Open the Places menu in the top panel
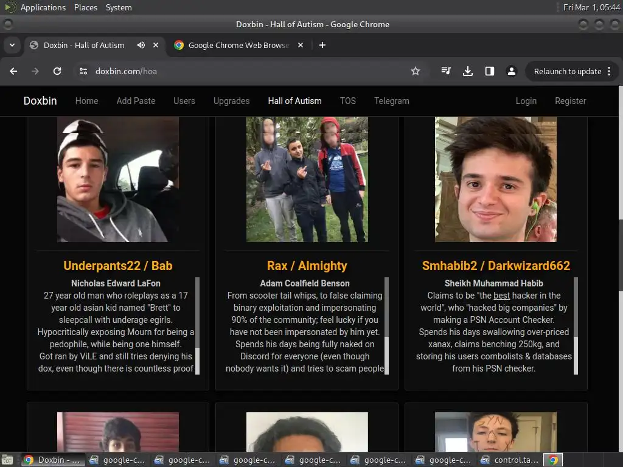The width and height of the screenshot is (623, 467). 86,7
